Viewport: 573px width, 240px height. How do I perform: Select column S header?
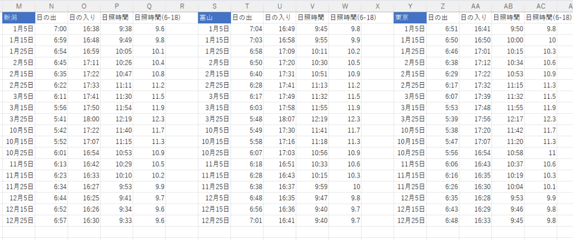click(x=214, y=6)
